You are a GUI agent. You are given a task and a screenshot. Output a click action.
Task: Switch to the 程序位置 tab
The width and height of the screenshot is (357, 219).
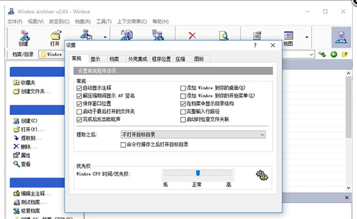tap(161, 59)
